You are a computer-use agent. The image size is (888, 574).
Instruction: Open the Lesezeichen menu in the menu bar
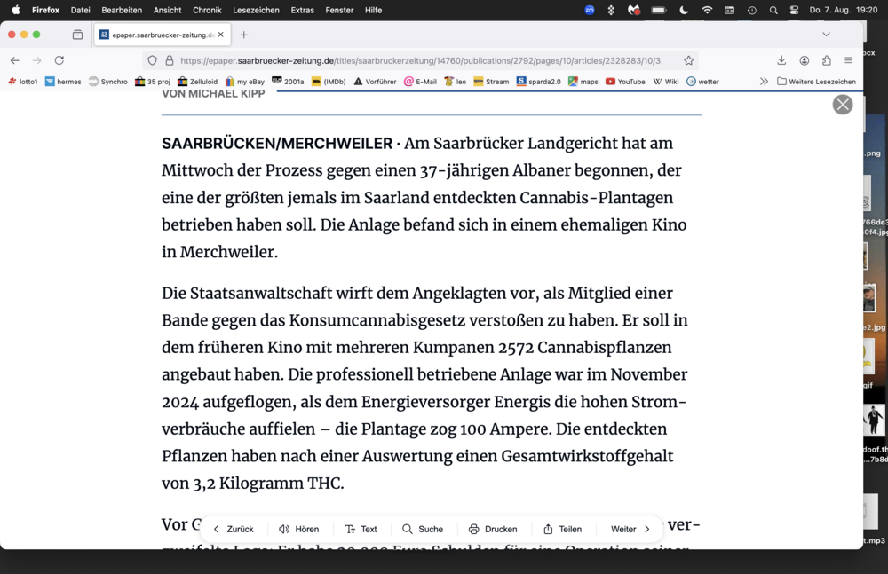256,10
